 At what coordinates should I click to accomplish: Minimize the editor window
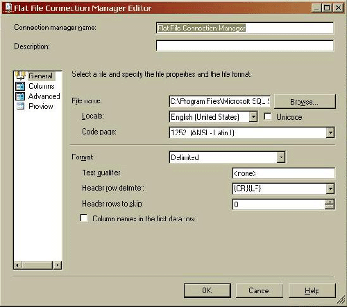pos(316,8)
